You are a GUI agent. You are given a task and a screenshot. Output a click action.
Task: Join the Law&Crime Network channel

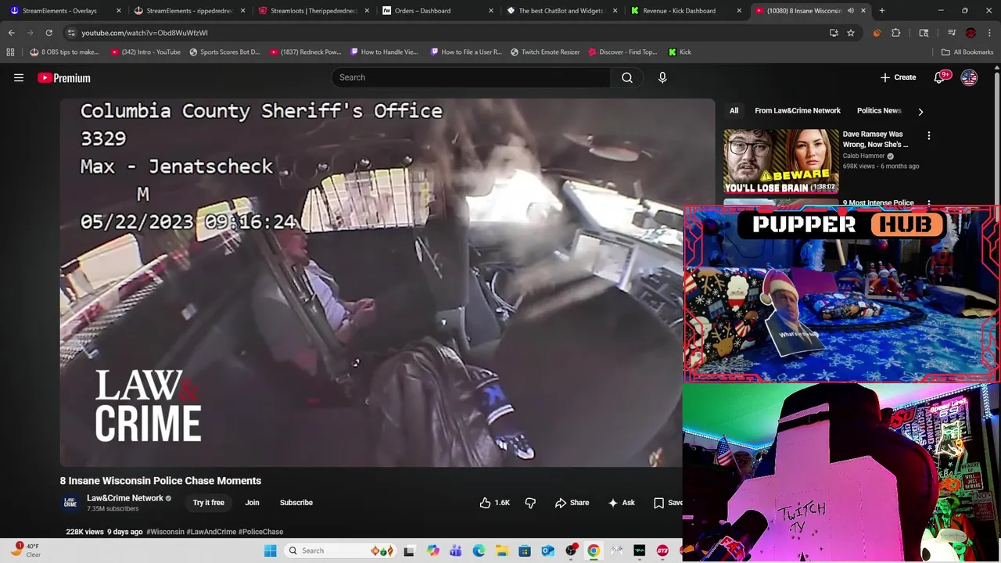coord(252,503)
